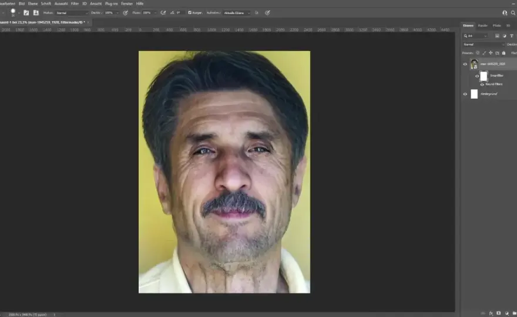Lock artboard nesting icon

[497, 53]
